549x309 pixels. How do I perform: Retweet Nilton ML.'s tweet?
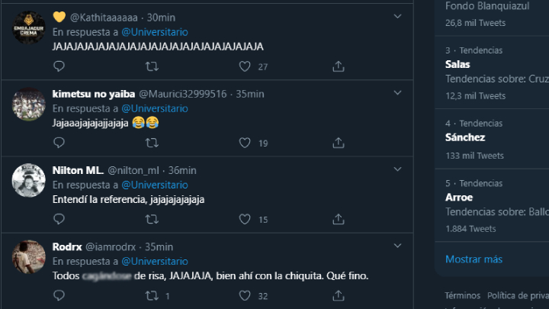click(151, 219)
